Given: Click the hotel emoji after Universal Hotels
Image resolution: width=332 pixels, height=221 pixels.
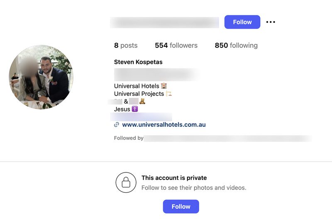Looking at the screenshot, I should click(x=164, y=86).
